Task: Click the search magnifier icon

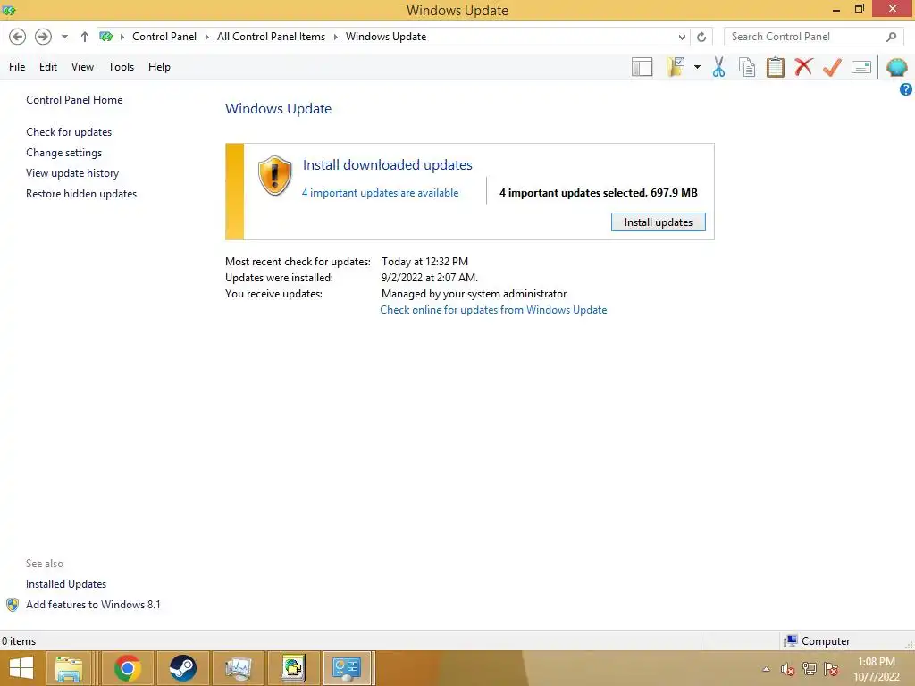Action: tap(891, 37)
